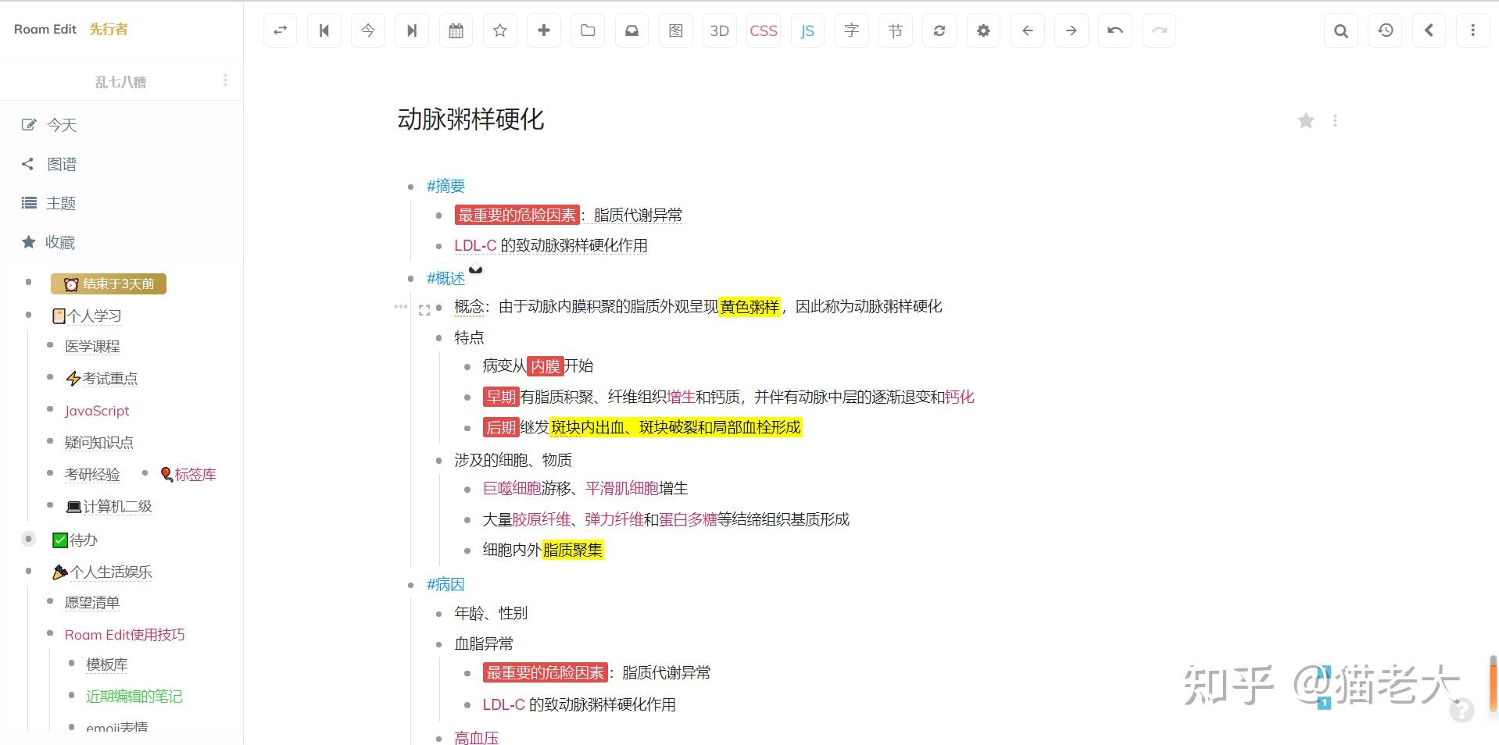Screen dimensions: 1499x745
Task: Open the CSS editor icon
Action: pos(763,30)
